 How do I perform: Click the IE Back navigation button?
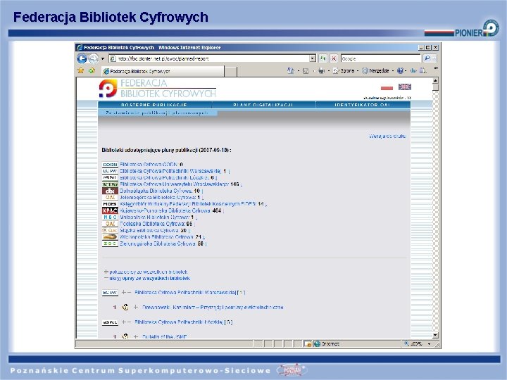pos(82,58)
